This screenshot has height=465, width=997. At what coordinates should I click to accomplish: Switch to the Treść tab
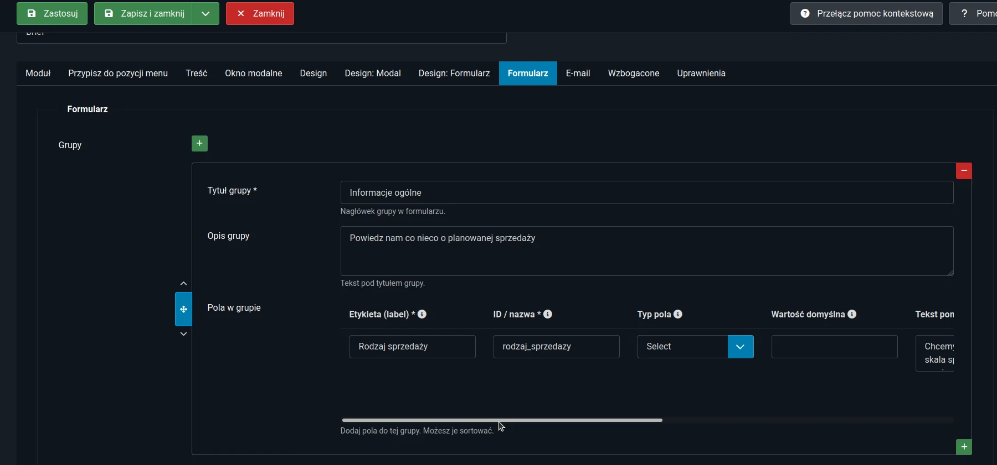[197, 74]
